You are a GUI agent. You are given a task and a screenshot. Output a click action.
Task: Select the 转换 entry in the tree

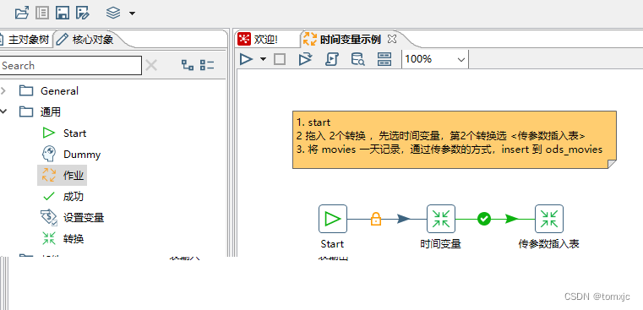pyautogui.click(x=74, y=239)
